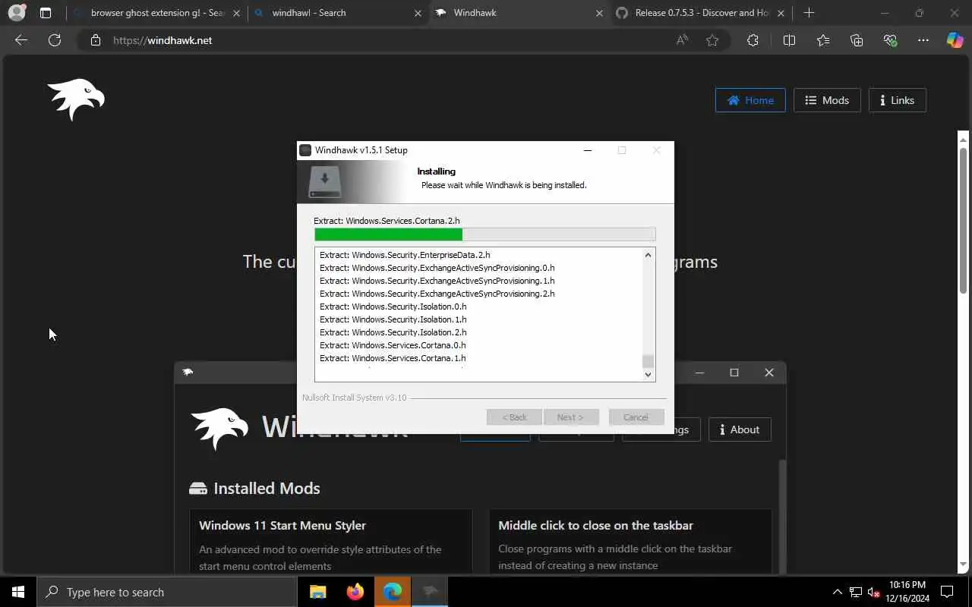The image size is (972, 607).
Task: Click the Installed Mods heading
Action: coord(267,488)
